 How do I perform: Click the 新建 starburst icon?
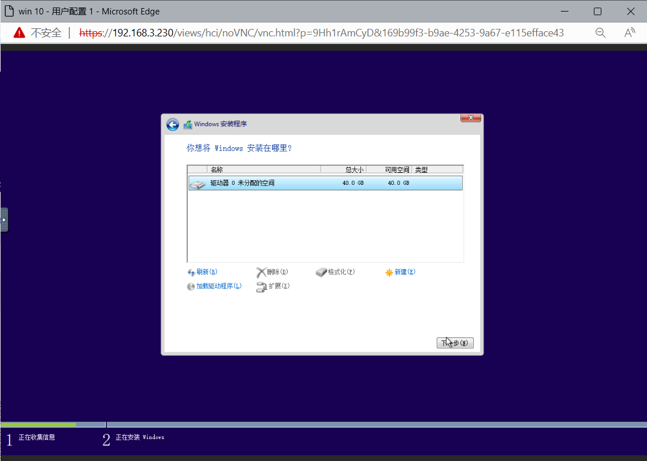coord(389,273)
